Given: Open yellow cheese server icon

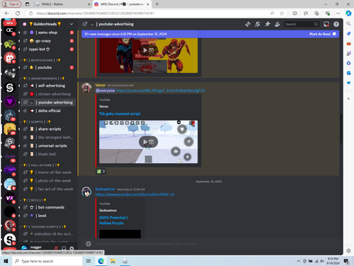Looking at the screenshot, I should pyautogui.click(x=10, y=129).
